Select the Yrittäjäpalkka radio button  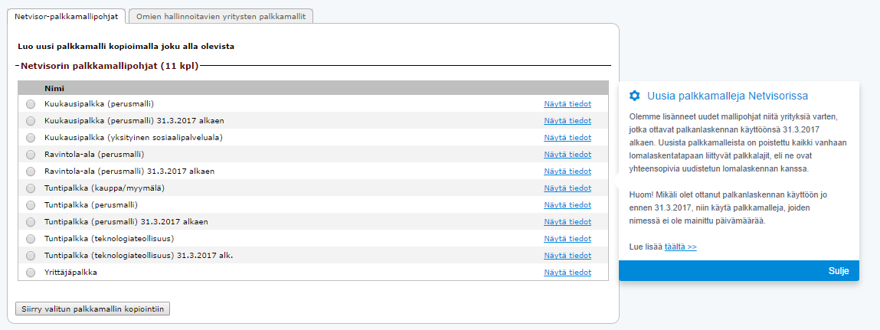pyautogui.click(x=31, y=273)
